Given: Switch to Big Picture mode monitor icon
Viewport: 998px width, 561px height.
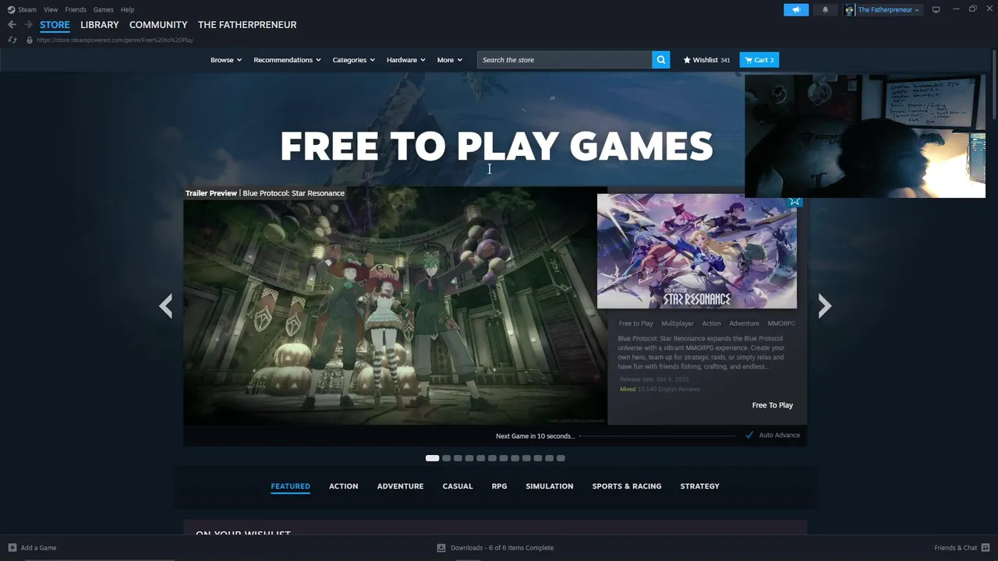Looking at the screenshot, I should point(936,9).
